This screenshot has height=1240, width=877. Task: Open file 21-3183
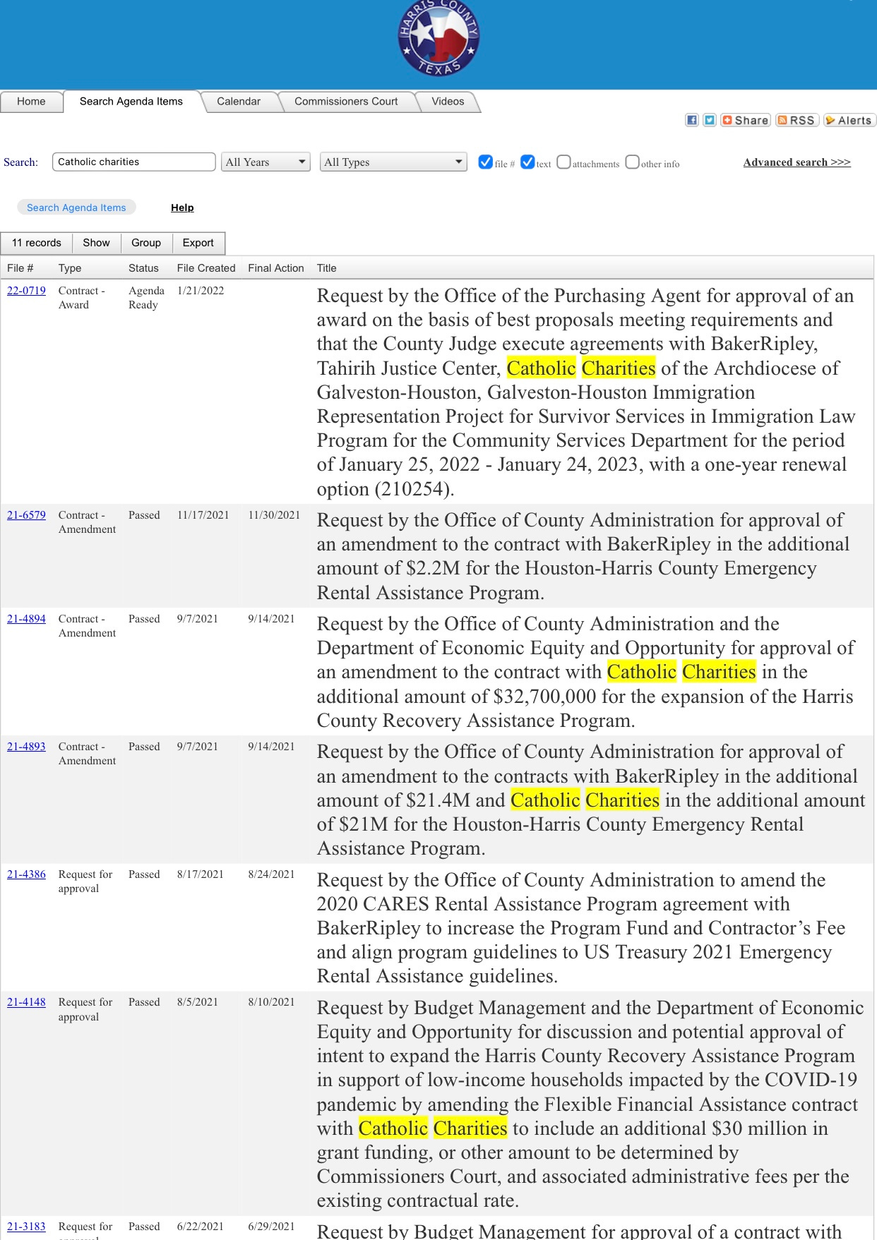[26, 1227]
